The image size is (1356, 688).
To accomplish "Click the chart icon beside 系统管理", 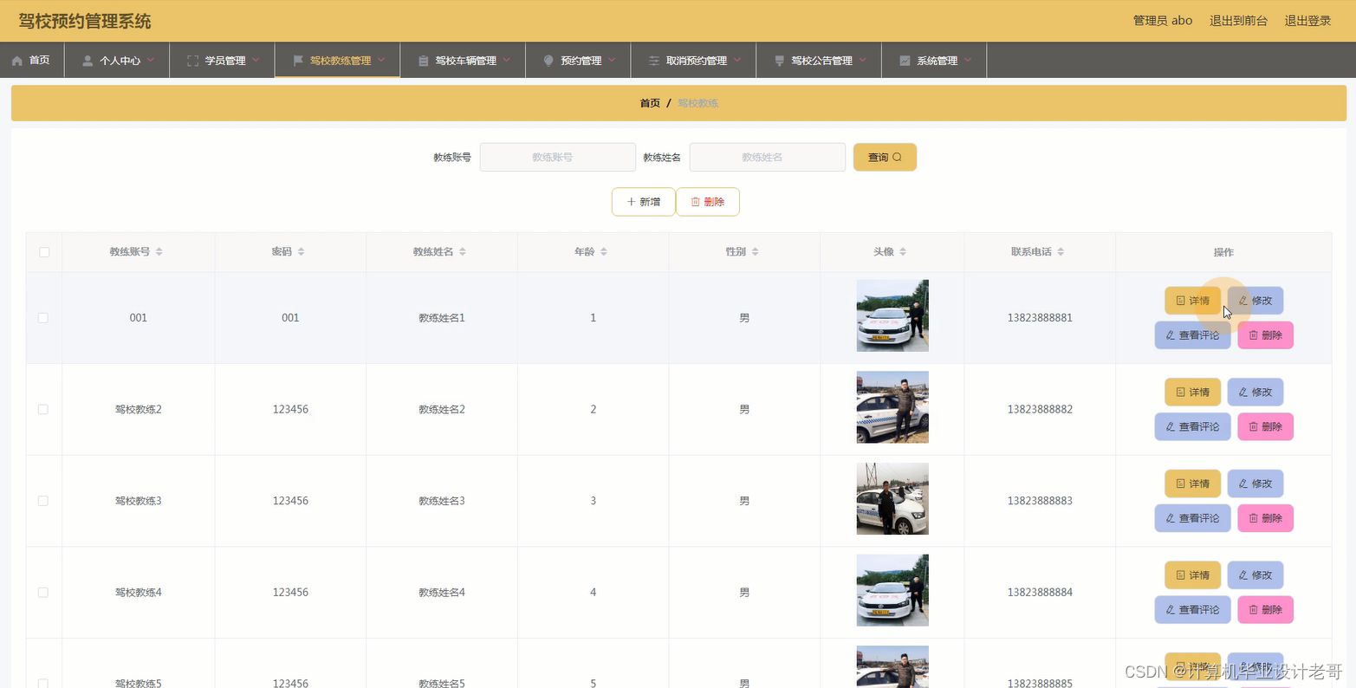I will [905, 61].
